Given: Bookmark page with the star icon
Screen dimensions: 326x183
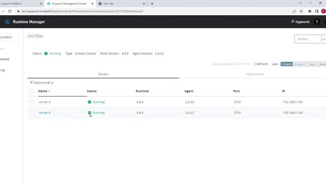Looking at the screenshot, I should point(301,11).
